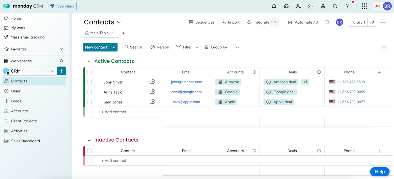The image size is (394, 179).
Task: Open conversation for Anna Taylor
Action: point(153,92)
